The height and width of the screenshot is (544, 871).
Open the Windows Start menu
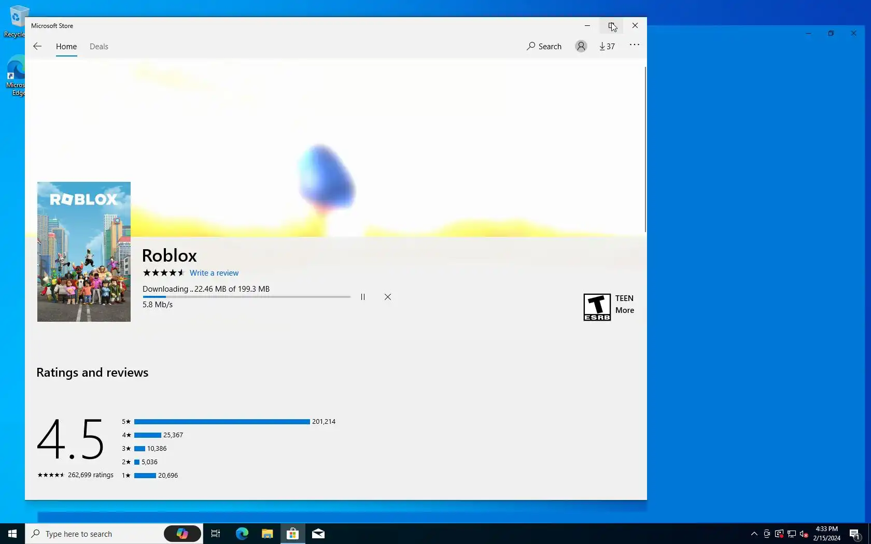click(12, 534)
